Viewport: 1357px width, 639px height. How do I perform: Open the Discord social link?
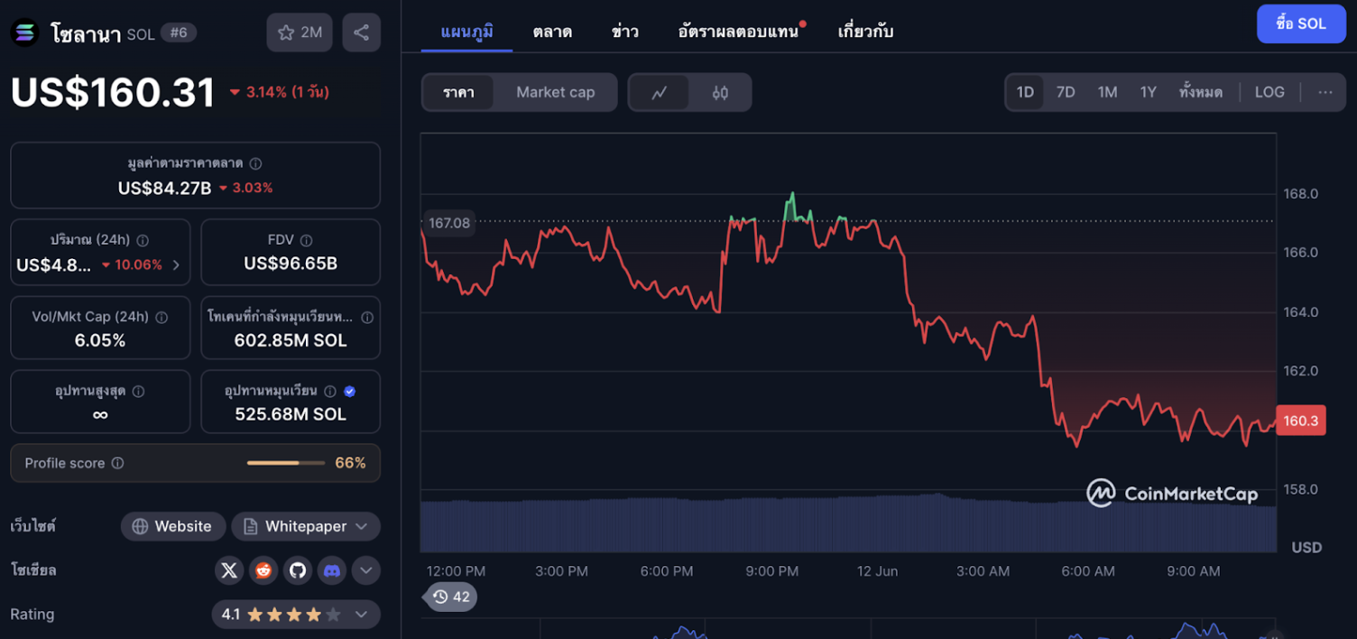coord(332,570)
